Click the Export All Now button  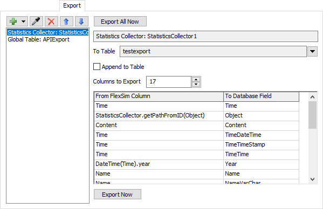[x=120, y=22]
